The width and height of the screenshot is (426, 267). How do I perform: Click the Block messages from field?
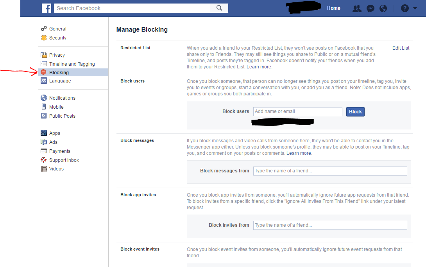click(x=330, y=171)
